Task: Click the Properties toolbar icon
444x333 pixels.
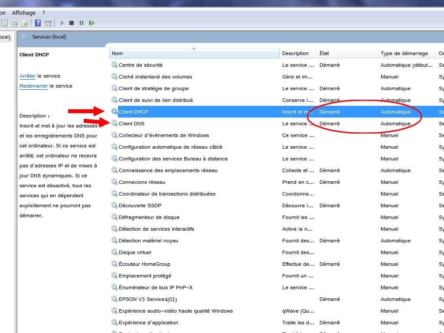Action: (x=5, y=23)
